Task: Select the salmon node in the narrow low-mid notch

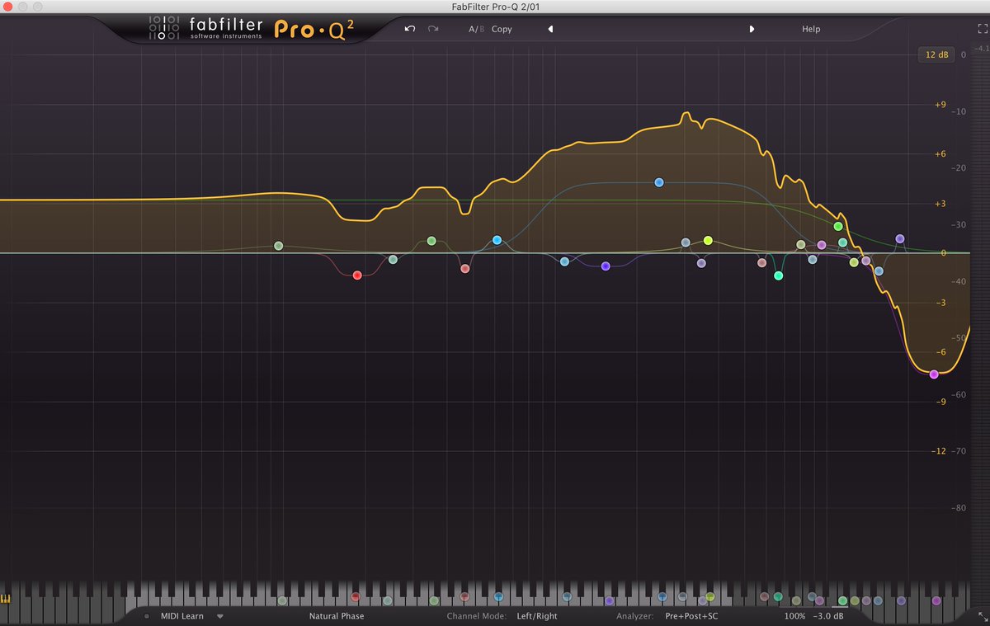Action: [x=465, y=269]
